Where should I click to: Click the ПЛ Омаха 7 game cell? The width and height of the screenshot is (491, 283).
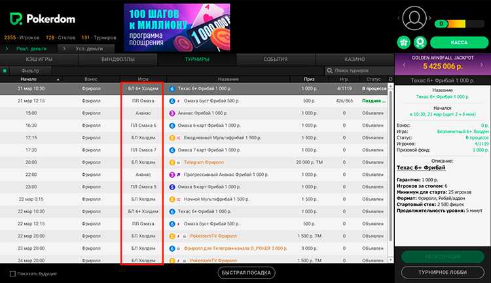[x=143, y=150]
